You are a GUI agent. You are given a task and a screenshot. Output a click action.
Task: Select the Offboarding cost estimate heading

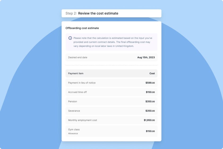point(82,28)
